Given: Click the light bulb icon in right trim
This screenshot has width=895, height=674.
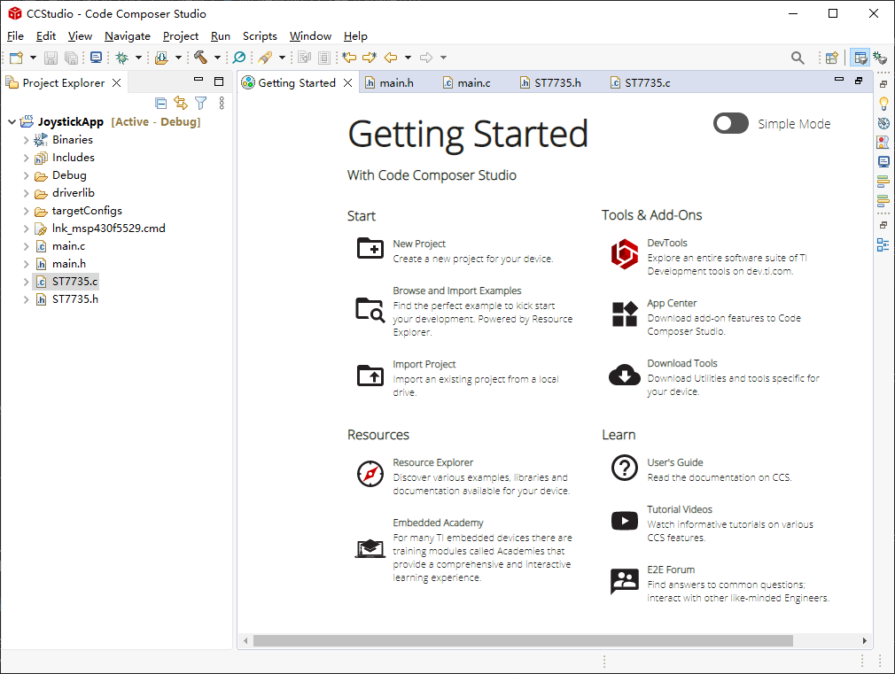Looking at the screenshot, I should pos(883,104).
